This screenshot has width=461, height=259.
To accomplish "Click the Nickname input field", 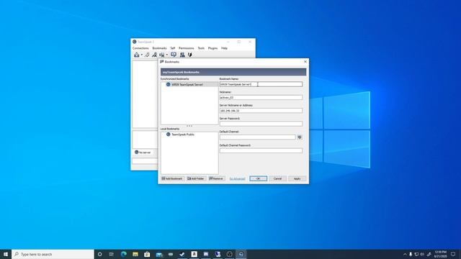I will point(261,98).
